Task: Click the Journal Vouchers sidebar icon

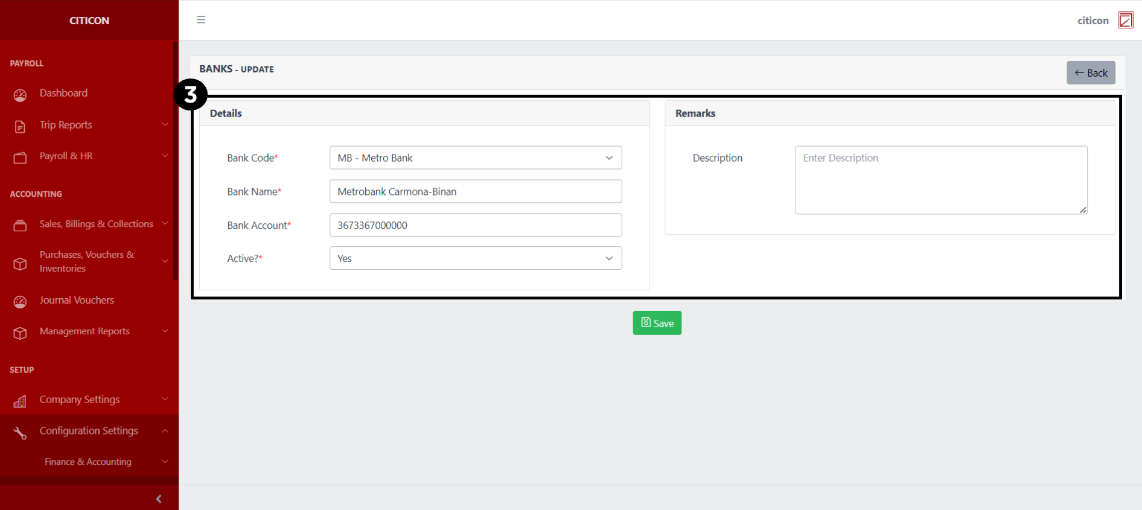Action: 20,302
